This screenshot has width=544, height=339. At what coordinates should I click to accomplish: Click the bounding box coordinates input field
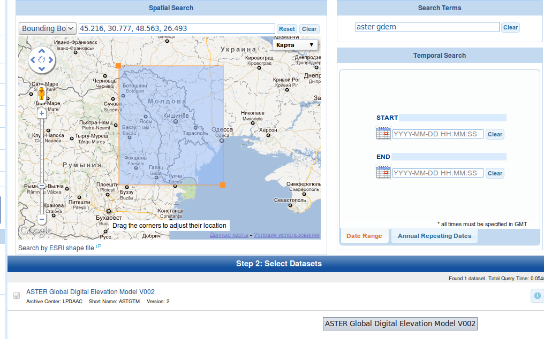[177, 28]
